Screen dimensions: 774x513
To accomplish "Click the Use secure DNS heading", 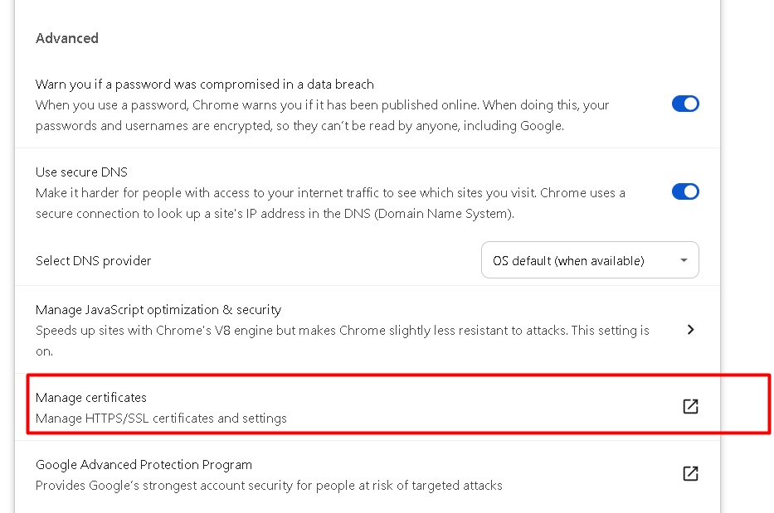I will click(81, 172).
